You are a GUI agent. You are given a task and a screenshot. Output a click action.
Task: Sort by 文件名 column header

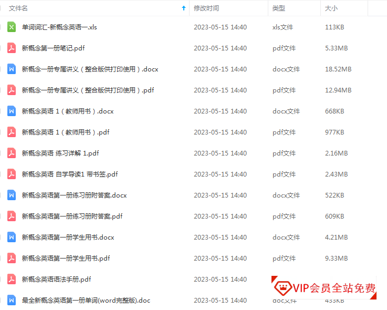pyautogui.click(x=18, y=8)
